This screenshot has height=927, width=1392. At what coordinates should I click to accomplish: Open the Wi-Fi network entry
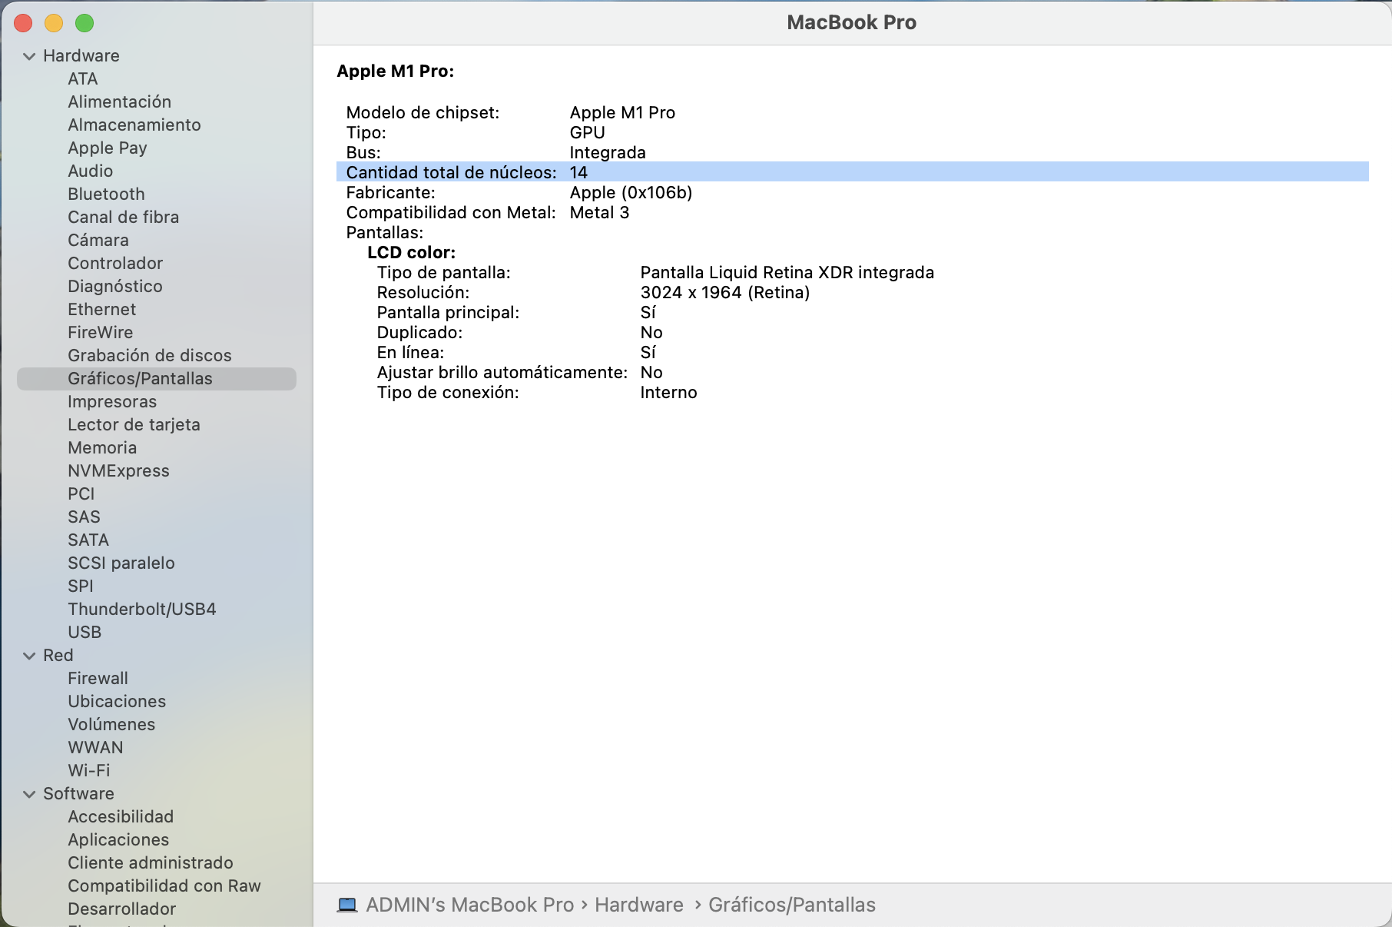88,770
